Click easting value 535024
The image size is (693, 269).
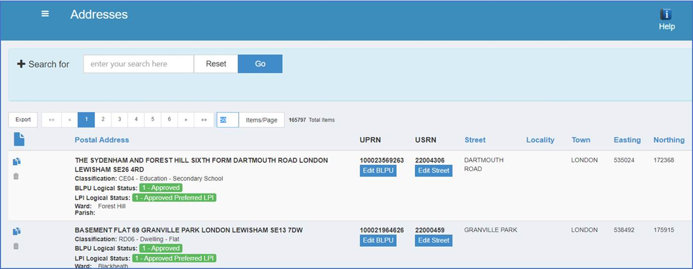coord(624,160)
